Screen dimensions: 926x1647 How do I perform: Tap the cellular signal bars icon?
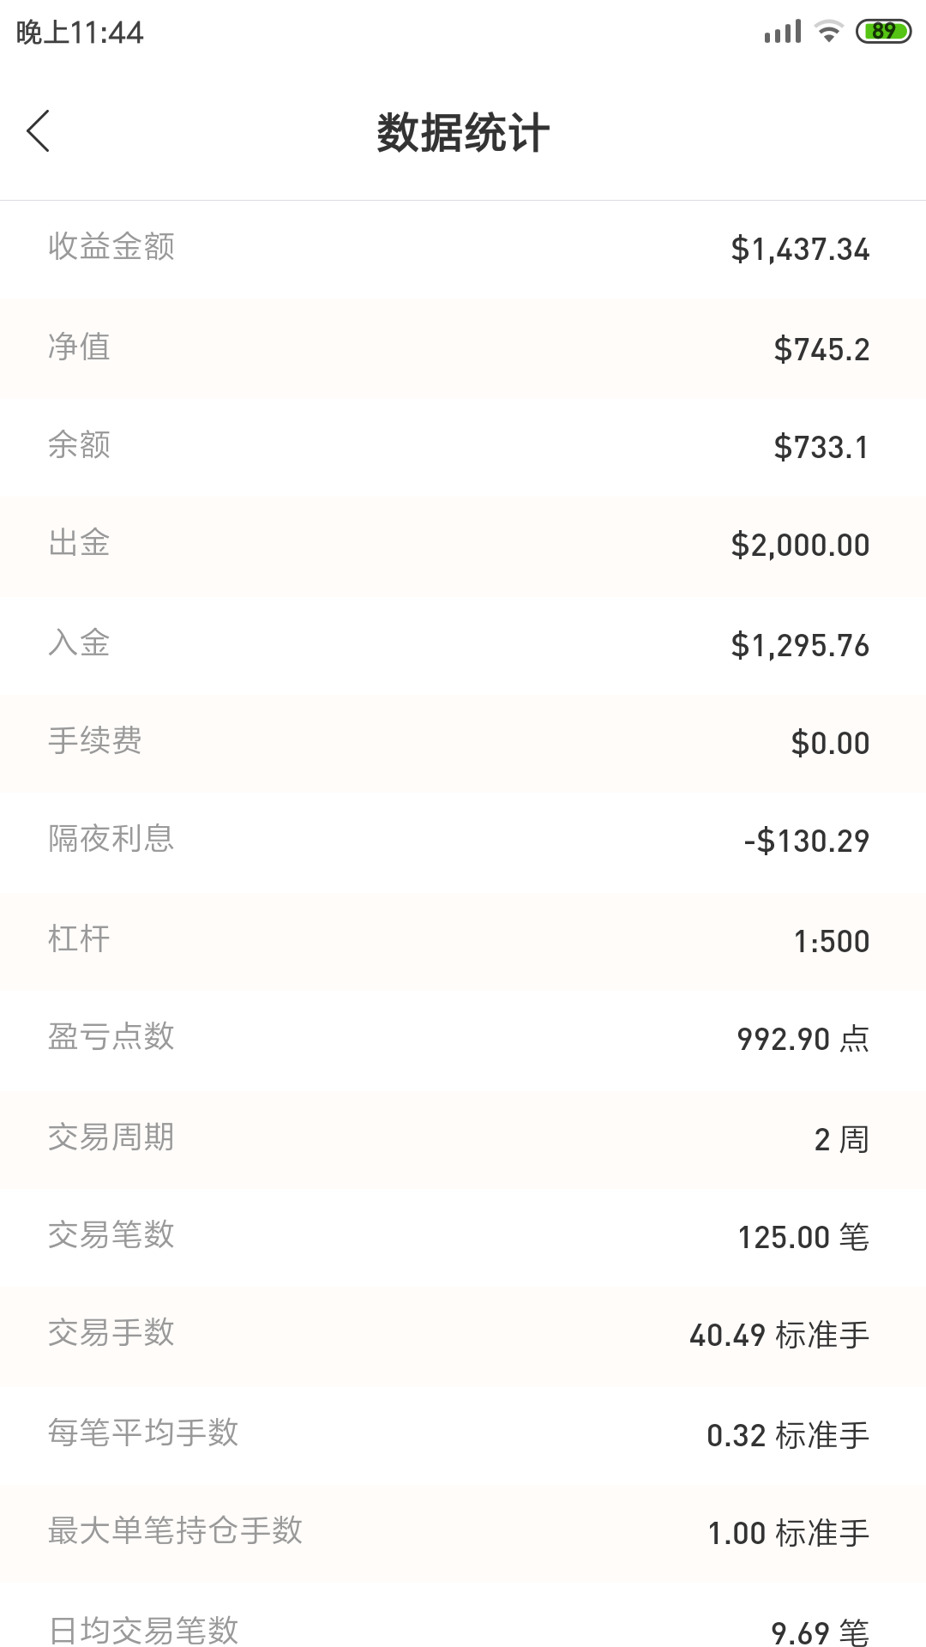click(x=783, y=32)
